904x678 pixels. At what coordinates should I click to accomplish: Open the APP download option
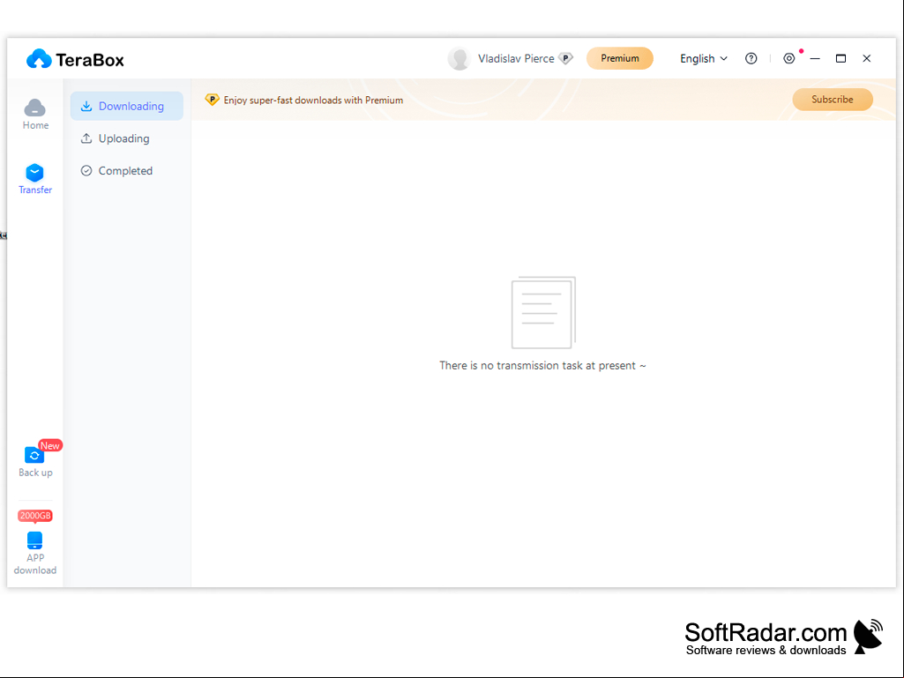35,554
